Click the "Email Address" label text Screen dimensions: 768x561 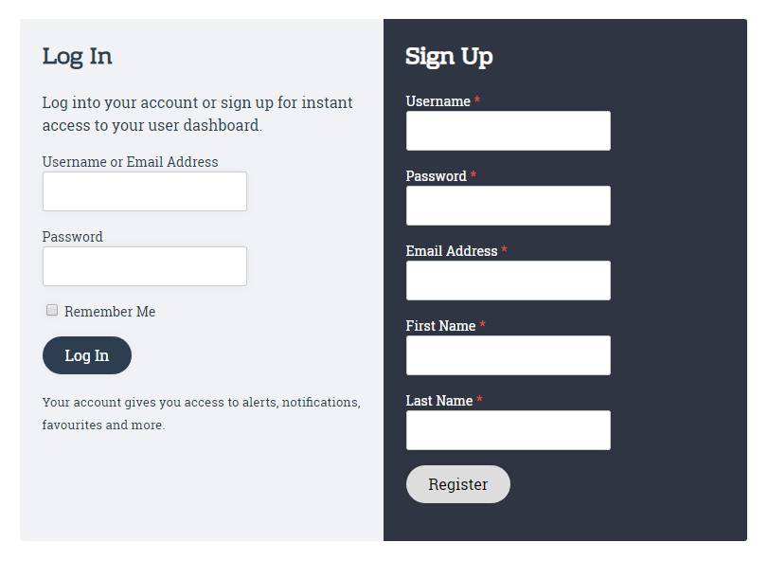(451, 251)
